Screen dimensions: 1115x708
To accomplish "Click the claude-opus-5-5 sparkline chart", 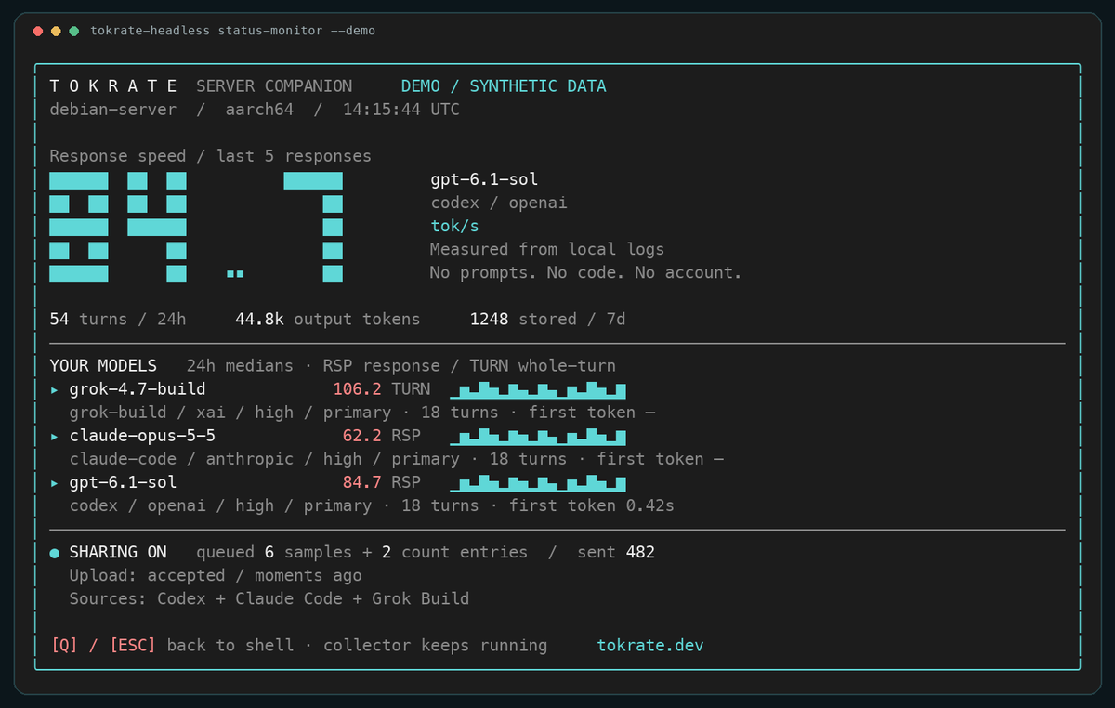I will [x=538, y=437].
